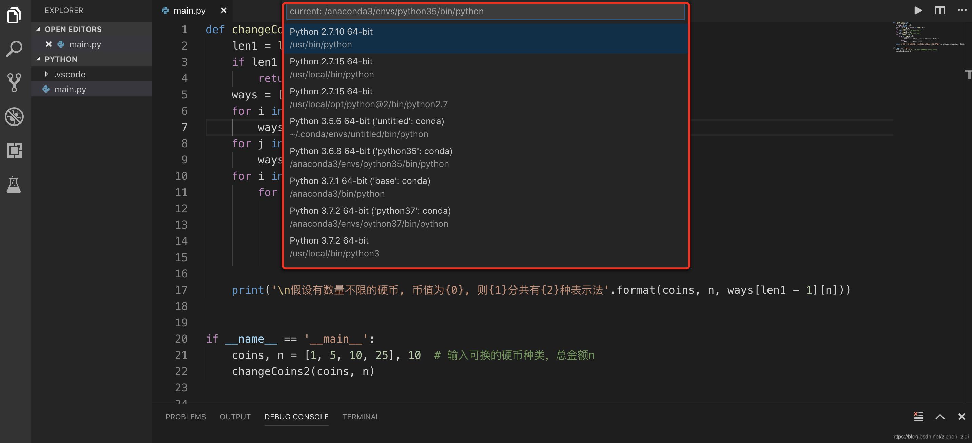Open the Extensions view icon
Image resolution: width=972 pixels, height=443 pixels.
[x=14, y=151]
